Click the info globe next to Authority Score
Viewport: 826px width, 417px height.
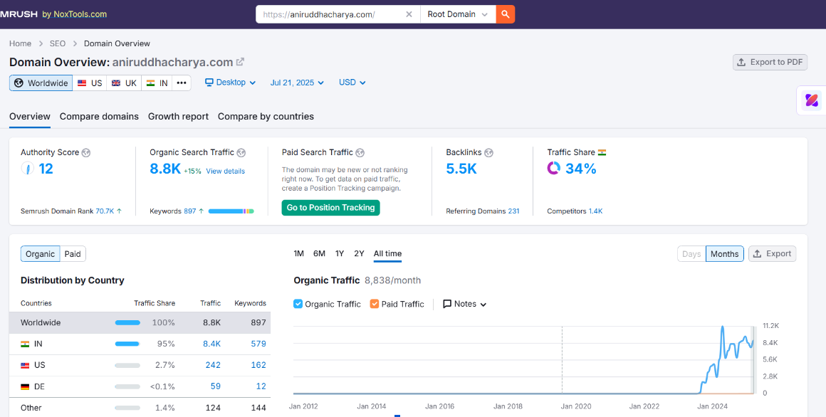(86, 153)
